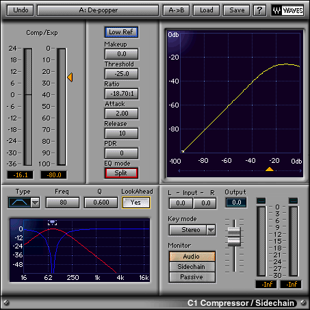Click the bottom-right screw icon
Viewport: 310px width, 310px height.
[303, 302]
